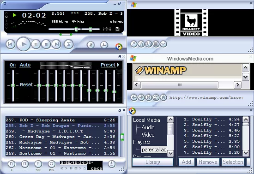Click the green seek bar under display
The height and width of the screenshot is (174, 254).
(x=66, y=35)
